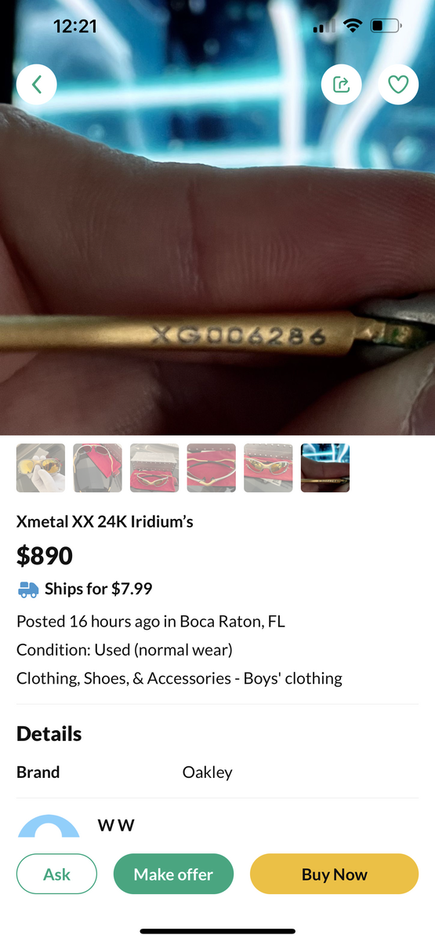The width and height of the screenshot is (435, 942).
Task: Tap the Buy Now button
Action: [x=334, y=874]
